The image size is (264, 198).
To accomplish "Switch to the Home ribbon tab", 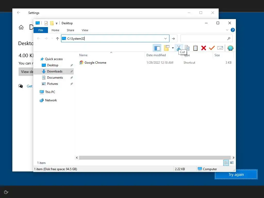I will point(55,30).
